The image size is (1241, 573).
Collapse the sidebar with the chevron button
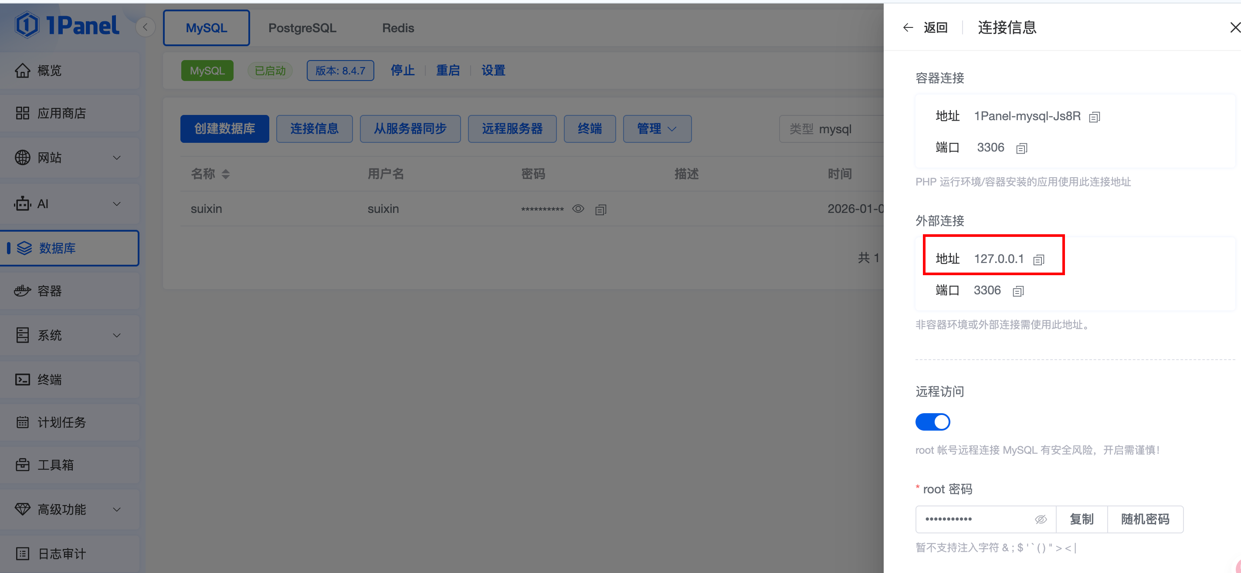(x=145, y=27)
